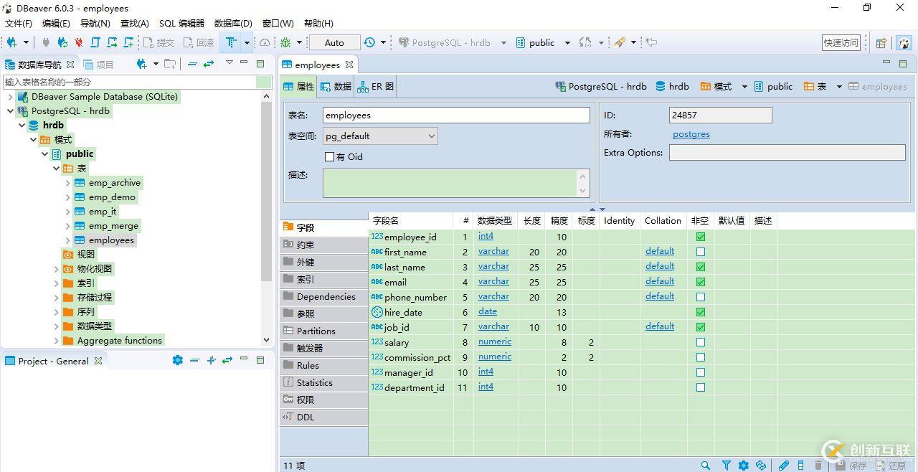
Task: Expand the 物化视图 folder node
Action: tap(56, 269)
